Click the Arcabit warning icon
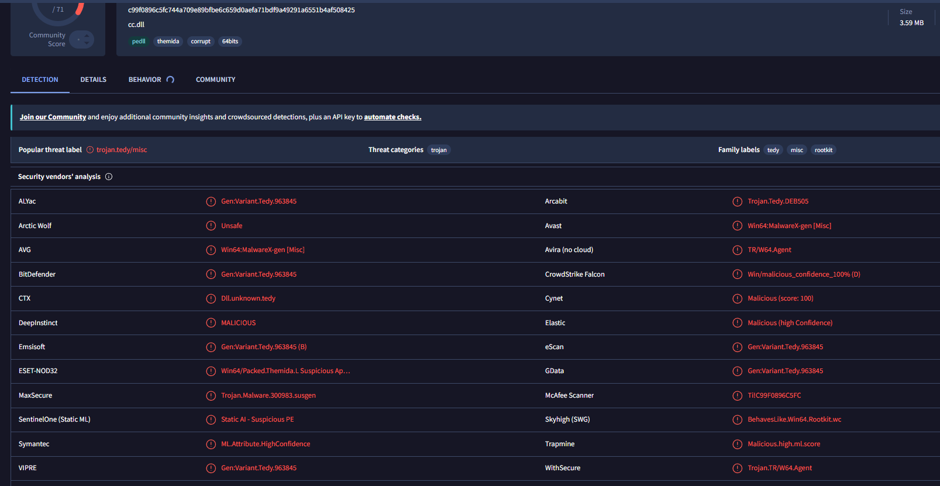The image size is (940, 486). tap(738, 201)
